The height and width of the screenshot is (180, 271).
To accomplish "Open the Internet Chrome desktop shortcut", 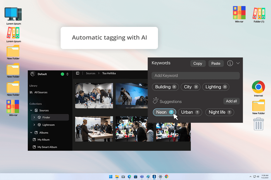I will click(258, 89).
